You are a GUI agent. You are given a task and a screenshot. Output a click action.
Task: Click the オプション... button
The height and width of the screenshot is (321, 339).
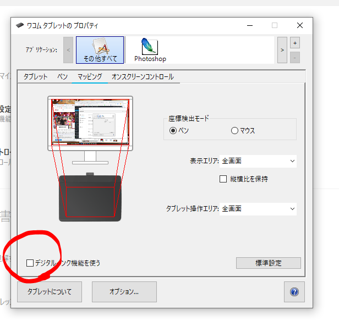click(x=124, y=292)
